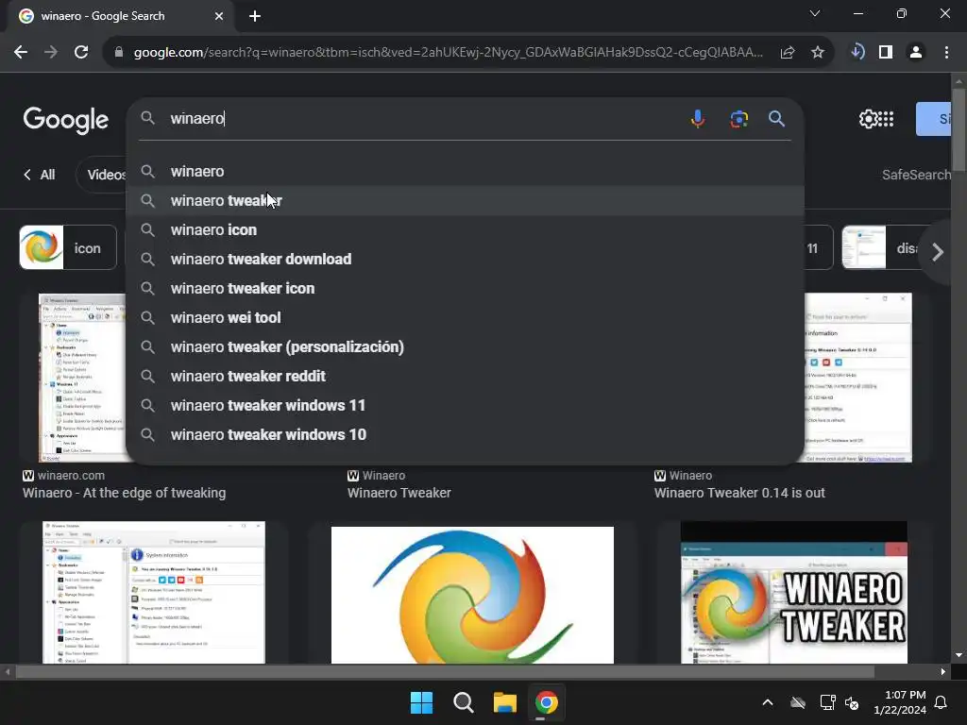Open clock showing 1:07 PM
This screenshot has height=725, width=967.
(x=900, y=702)
